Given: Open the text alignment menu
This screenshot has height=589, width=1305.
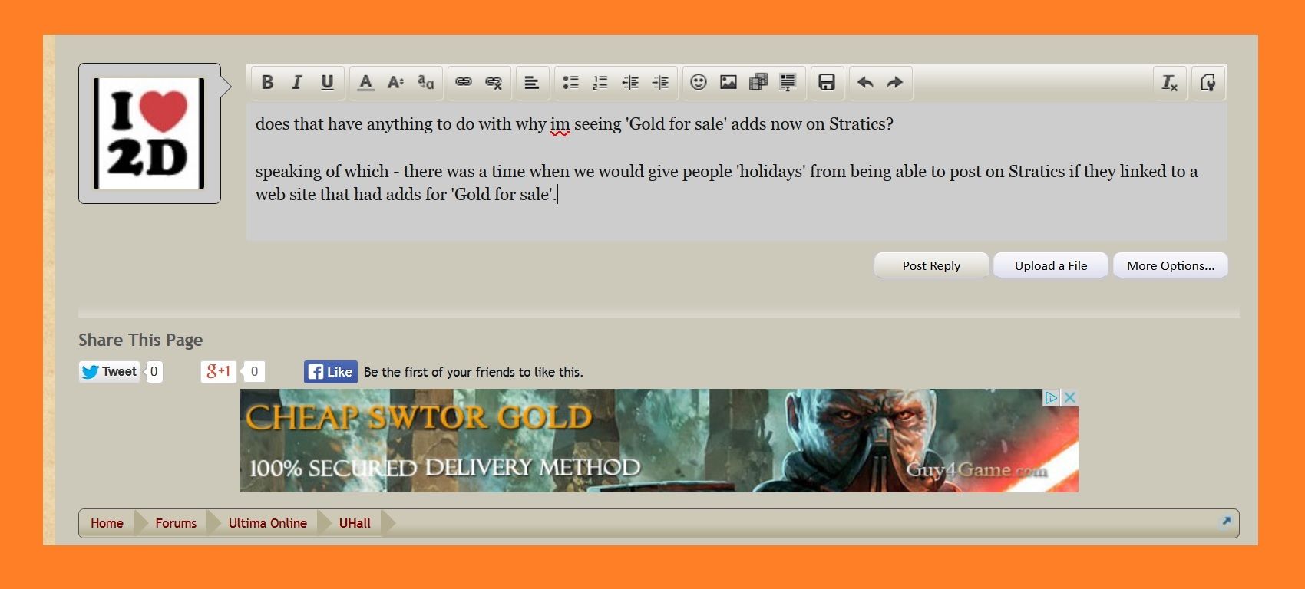Looking at the screenshot, I should coord(531,82).
